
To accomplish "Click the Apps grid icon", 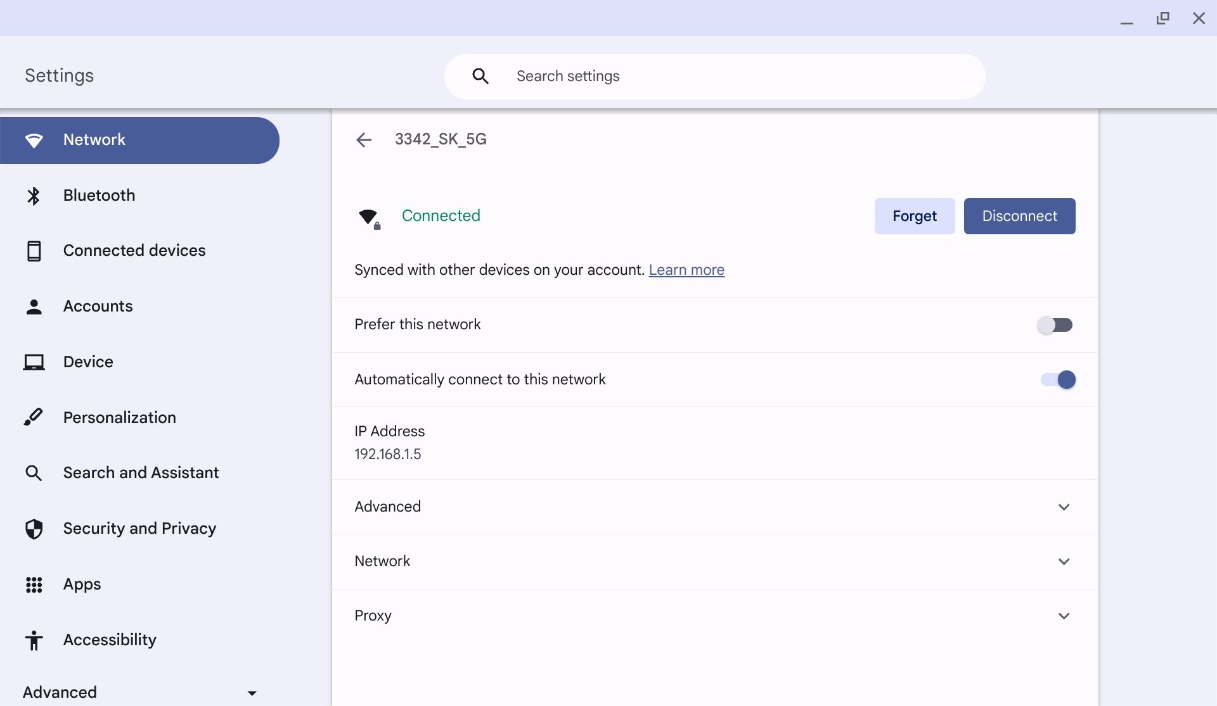I will pyautogui.click(x=34, y=584).
